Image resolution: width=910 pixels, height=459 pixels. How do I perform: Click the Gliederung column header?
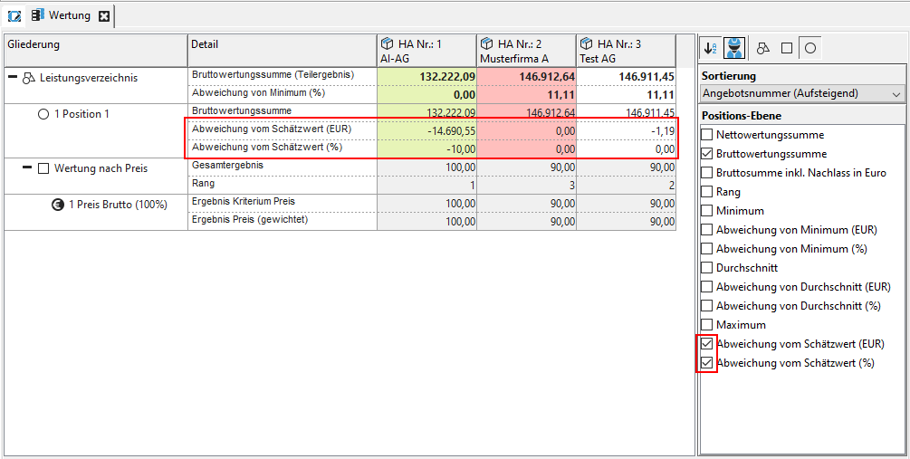[95, 44]
